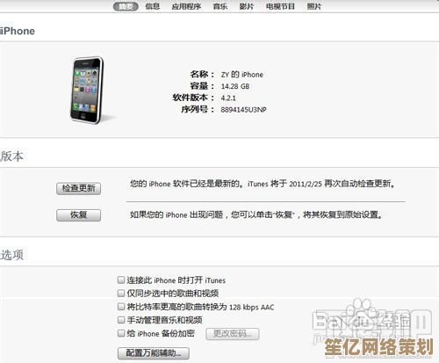Open the 应用程序 tab
This screenshot has height=363, width=439.
[x=186, y=6]
